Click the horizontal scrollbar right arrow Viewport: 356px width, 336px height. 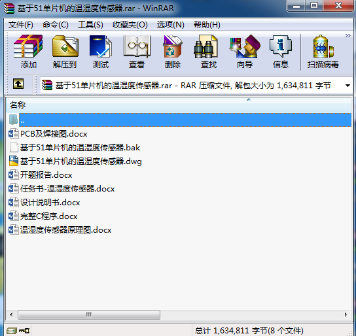click(x=346, y=314)
